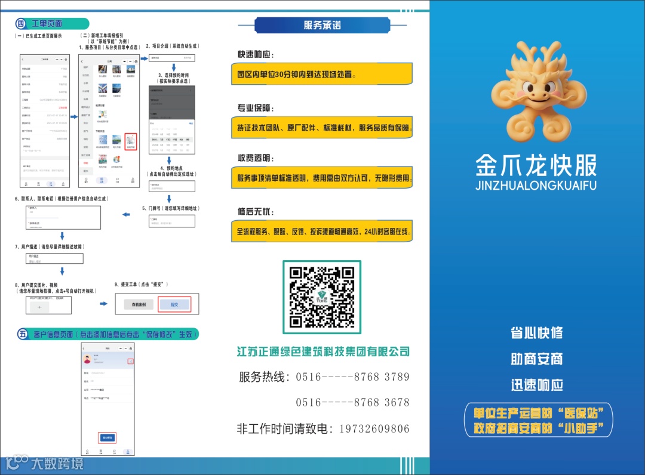Screen dimensions: 645x475
Task: Click company name 江苏正通绿色建筑科技集团有限公司
Action: point(323,351)
